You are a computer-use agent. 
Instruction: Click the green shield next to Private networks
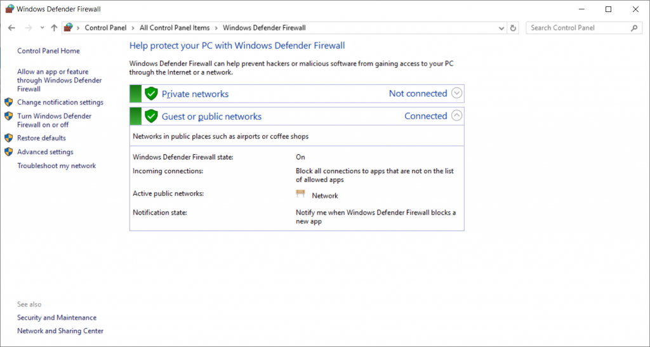tap(151, 94)
